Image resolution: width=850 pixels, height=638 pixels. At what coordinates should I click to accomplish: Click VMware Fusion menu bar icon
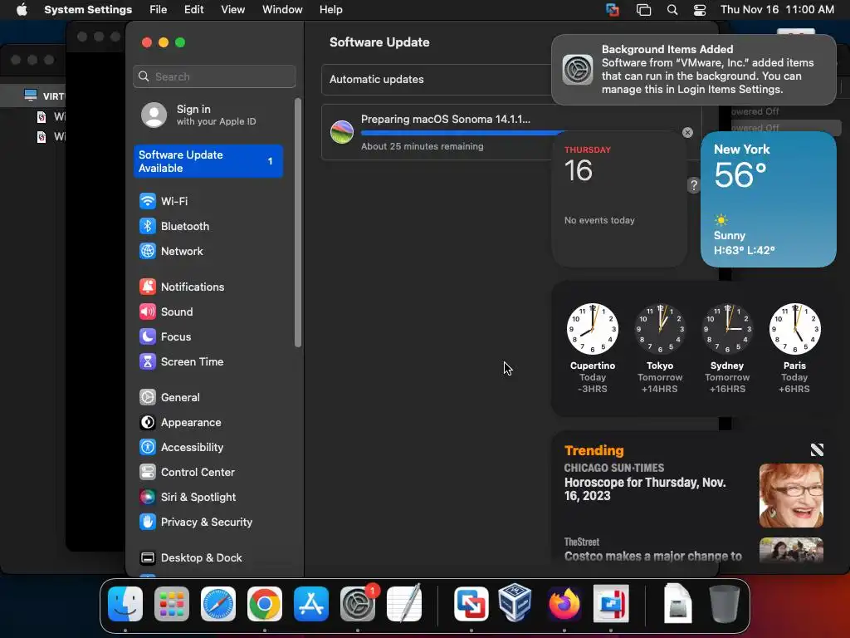(x=613, y=10)
